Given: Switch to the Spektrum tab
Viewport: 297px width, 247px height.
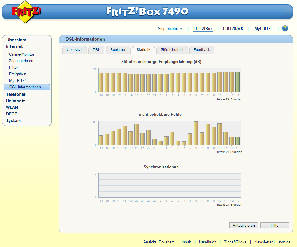Looking at the screenshot, I should (x=118, y=50).
